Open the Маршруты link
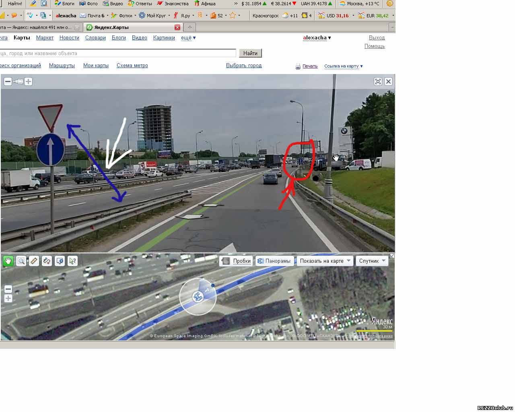515x412 pixels. click(62, 66)
